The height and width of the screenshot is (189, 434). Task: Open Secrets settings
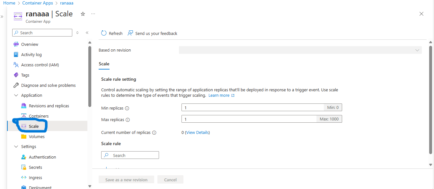35,167
